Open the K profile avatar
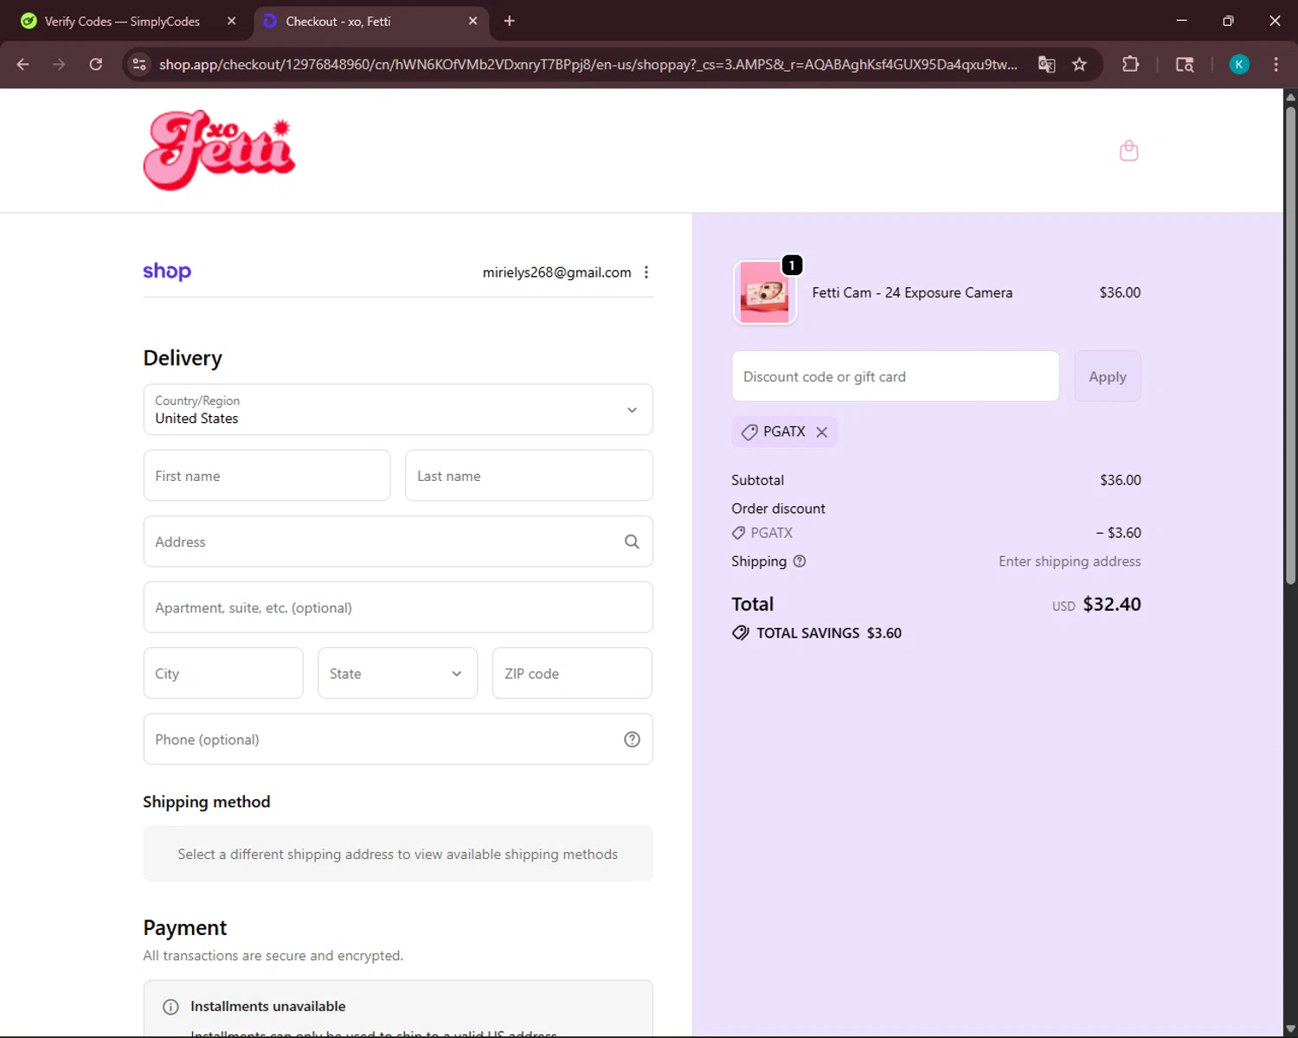This screenshot has width=1298, height=1038. pos(1239,64)
